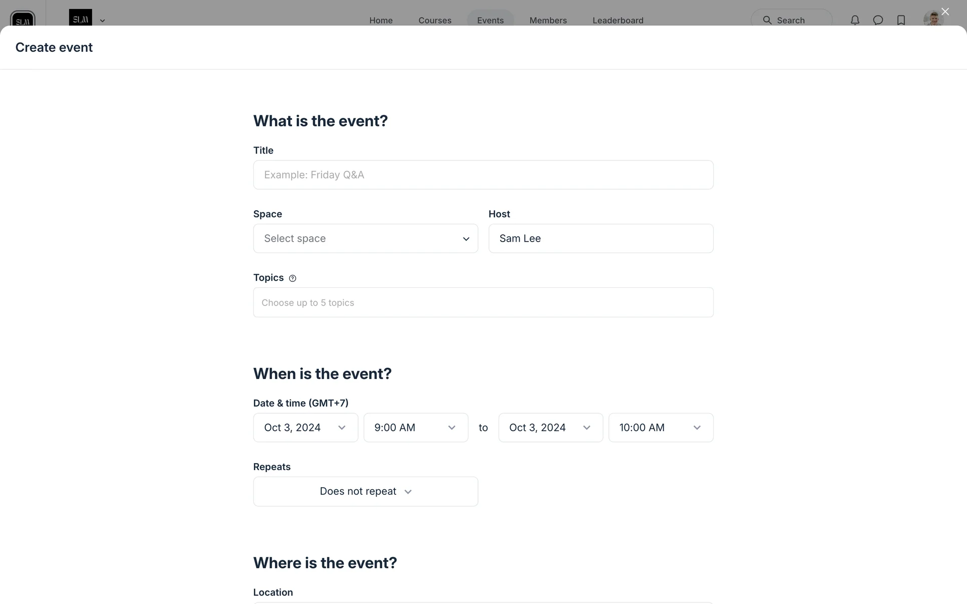Expand the community switcher chevron
This screenshot has width=967, height=604.
[x=102, y=21]
